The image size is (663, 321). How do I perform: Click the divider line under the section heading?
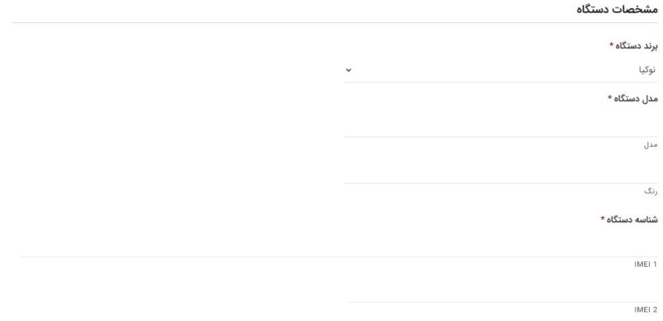coord(336,23)
